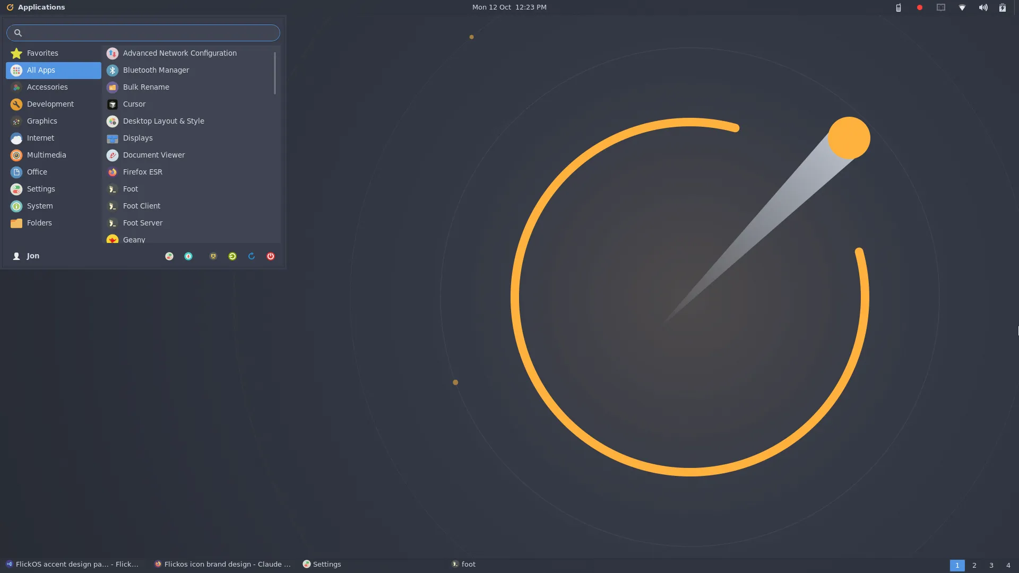Screen dimensions: 1019x573
Task: Click the blue restart icon in the menu
Action: tap(252, 256)
